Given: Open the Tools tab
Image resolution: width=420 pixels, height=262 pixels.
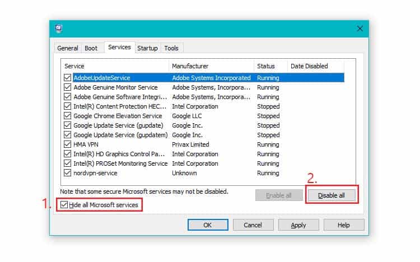Looking at the screenshot, I should [171, 48].
